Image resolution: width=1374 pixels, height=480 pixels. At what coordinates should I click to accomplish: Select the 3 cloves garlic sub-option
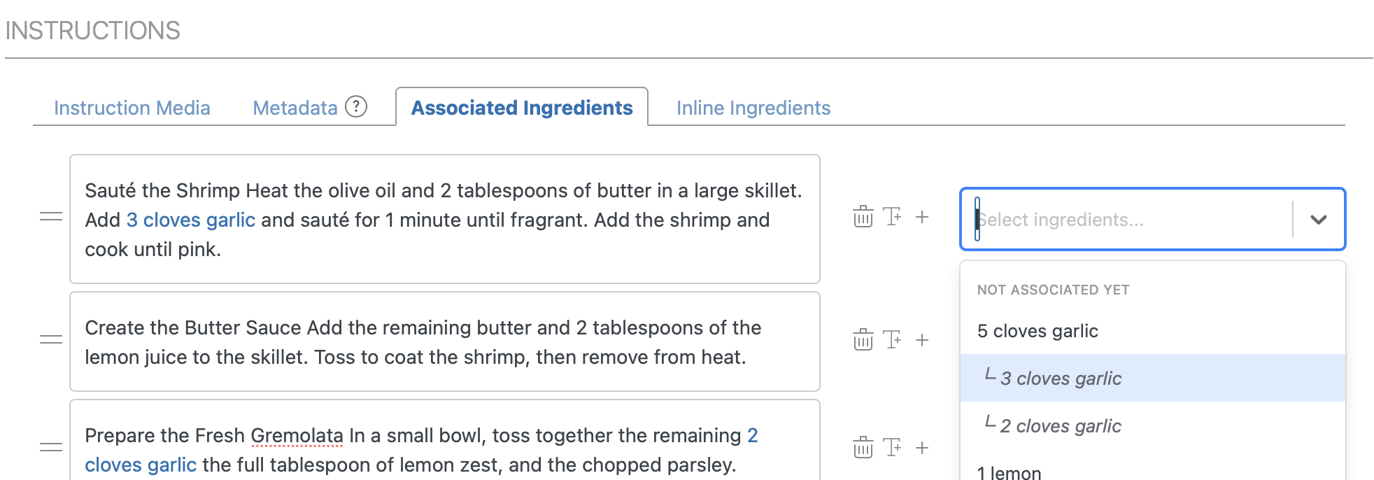[x=1061, y=379]
